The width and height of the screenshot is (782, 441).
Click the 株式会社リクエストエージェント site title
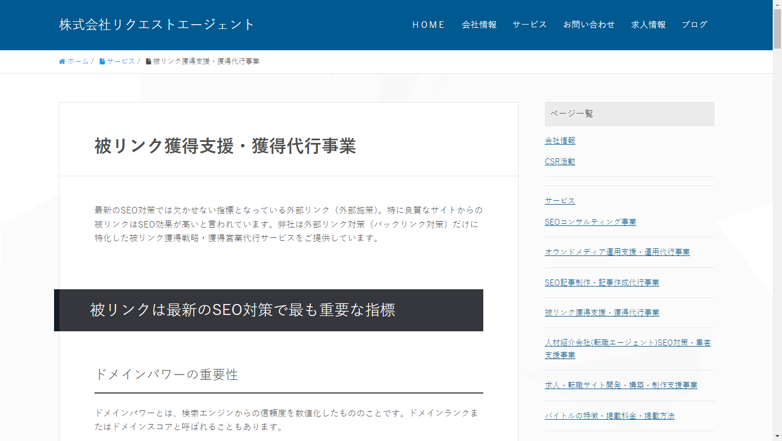tap(157, 25)
